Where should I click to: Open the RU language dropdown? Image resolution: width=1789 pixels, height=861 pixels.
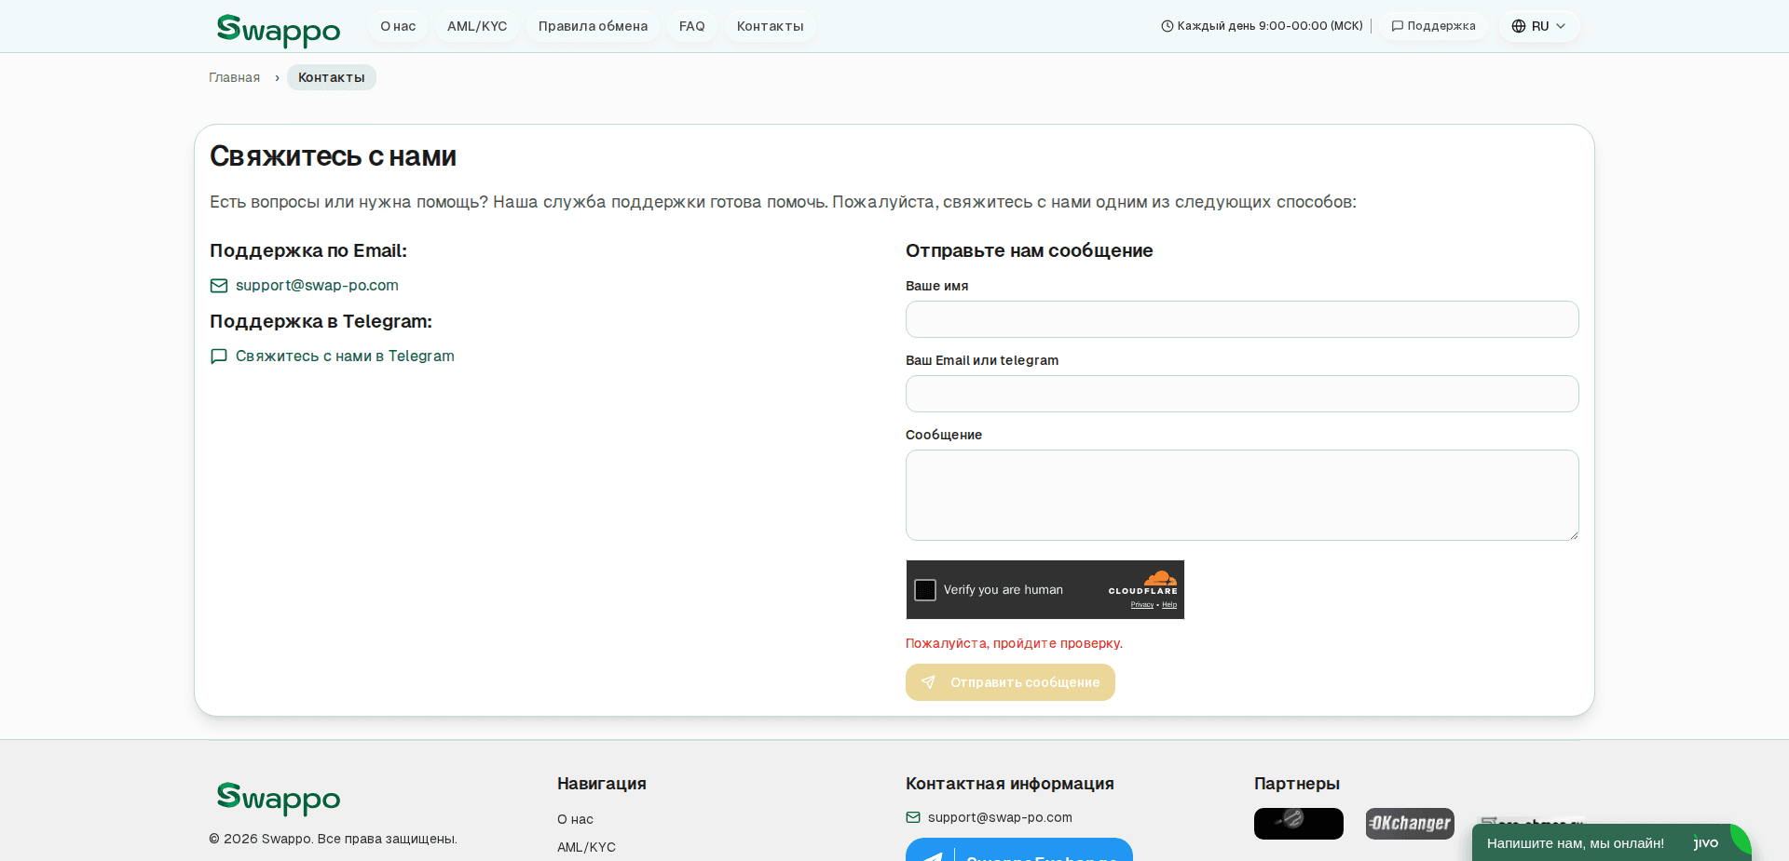(x=1538, y=26)
